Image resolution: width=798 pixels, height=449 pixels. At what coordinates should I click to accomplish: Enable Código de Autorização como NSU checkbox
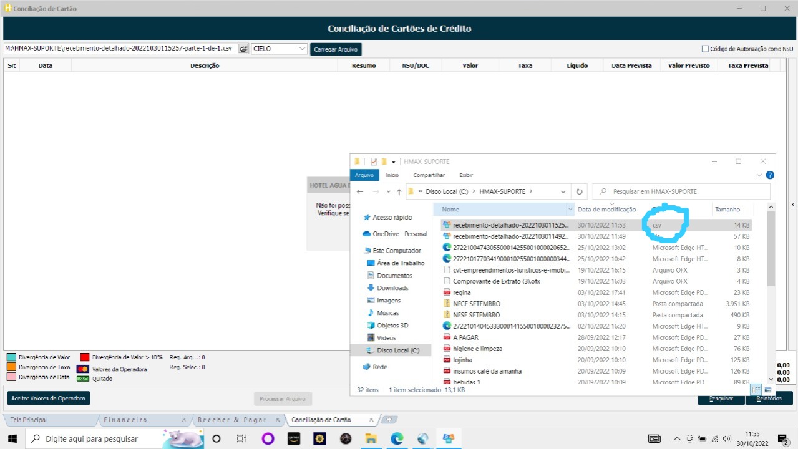coord(705,49)
